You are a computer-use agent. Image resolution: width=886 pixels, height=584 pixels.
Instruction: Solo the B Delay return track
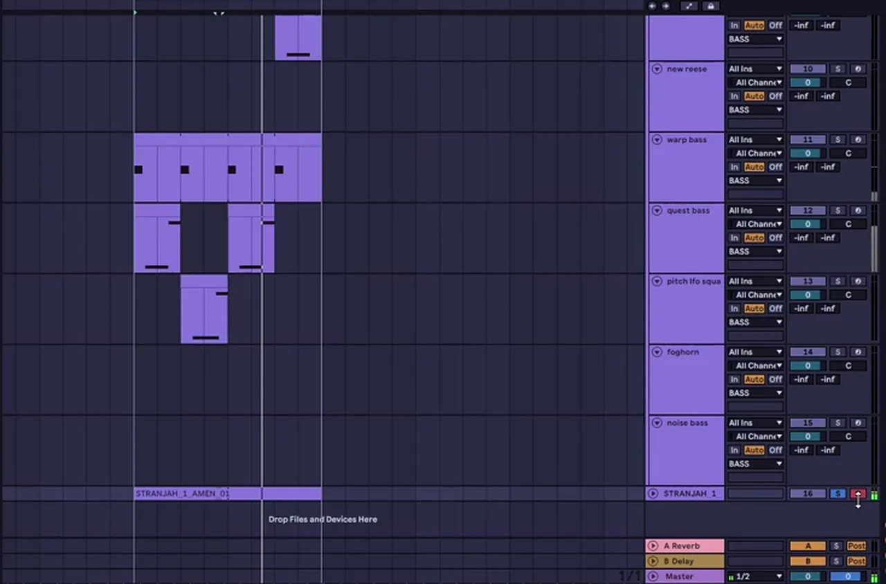(836, 561)
